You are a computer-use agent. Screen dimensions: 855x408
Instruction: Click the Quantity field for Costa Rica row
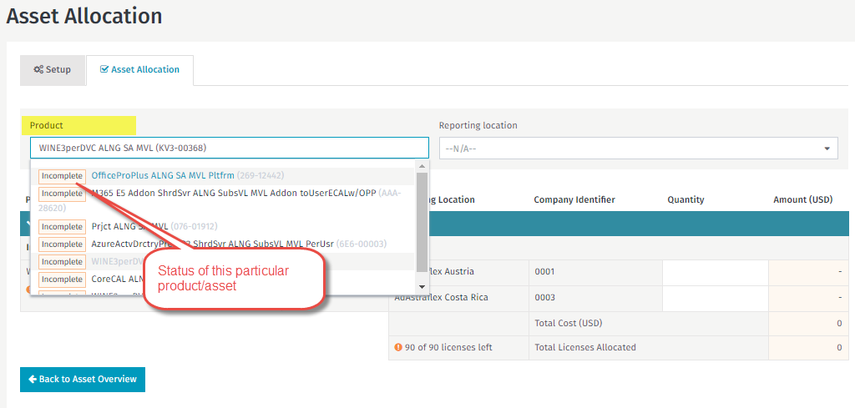(715, 298)
